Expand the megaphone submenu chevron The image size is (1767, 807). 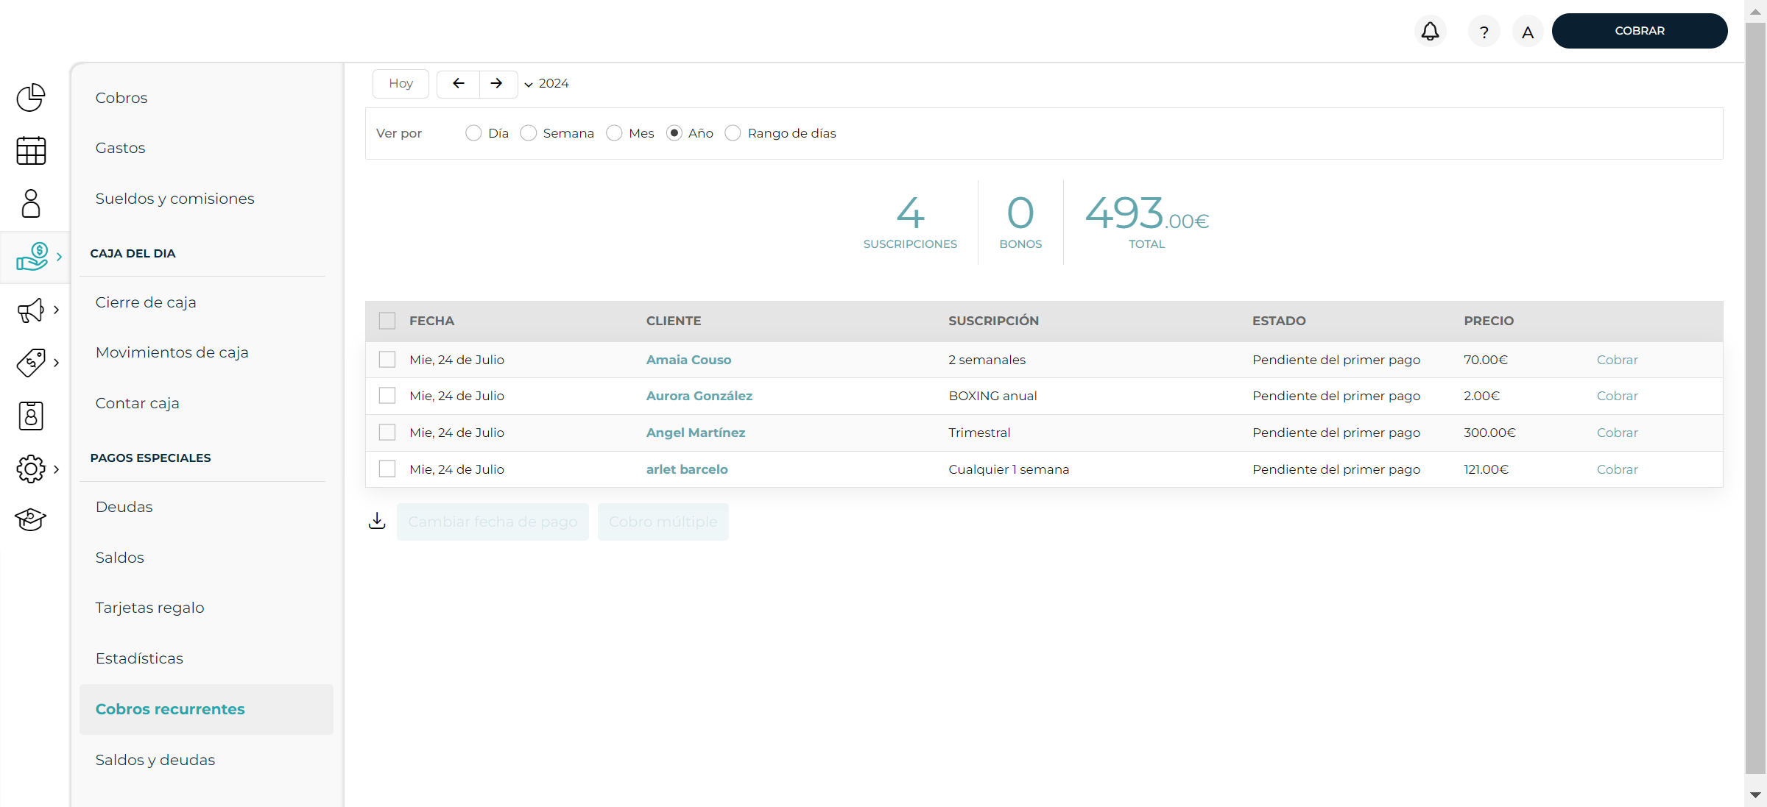57,310
